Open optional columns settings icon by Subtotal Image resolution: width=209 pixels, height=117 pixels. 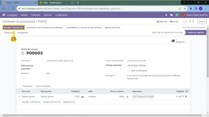click(187, 91)
